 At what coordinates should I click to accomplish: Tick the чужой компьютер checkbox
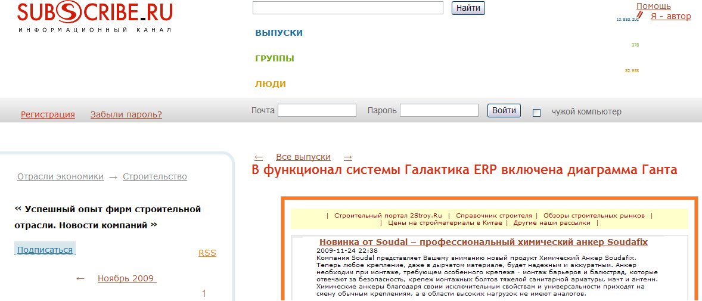536,113
